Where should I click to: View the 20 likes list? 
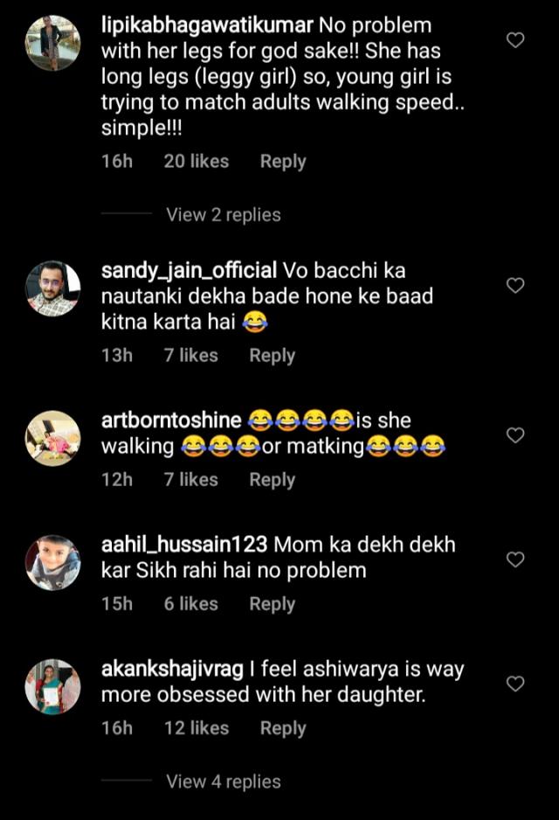tap(196, 162)
